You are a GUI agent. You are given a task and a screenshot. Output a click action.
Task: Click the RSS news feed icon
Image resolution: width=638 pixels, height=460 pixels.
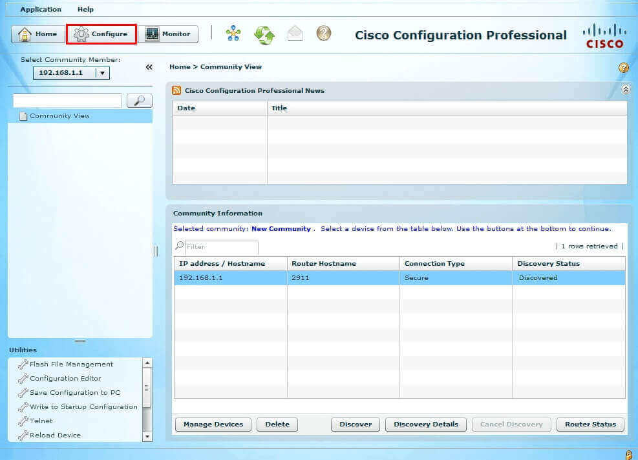176,90
